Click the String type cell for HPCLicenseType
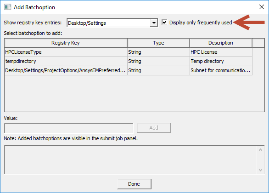 point(158,52)
